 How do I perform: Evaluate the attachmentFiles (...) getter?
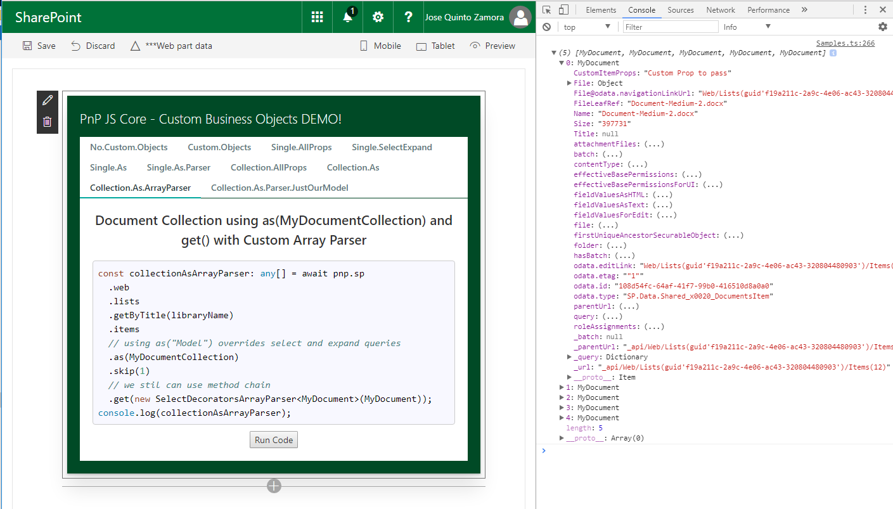(x=654, y=144)
